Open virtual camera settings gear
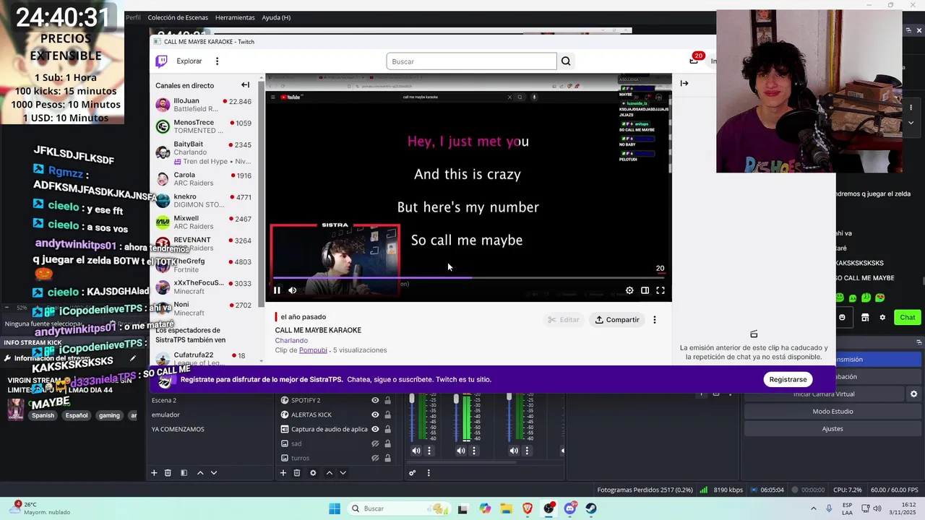 [x=913, y=394]
